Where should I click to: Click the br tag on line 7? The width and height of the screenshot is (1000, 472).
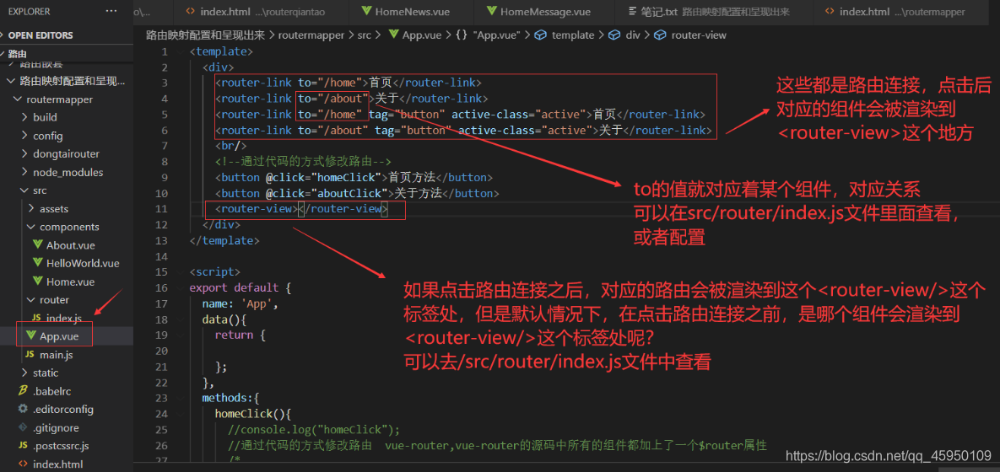(231, 146)
